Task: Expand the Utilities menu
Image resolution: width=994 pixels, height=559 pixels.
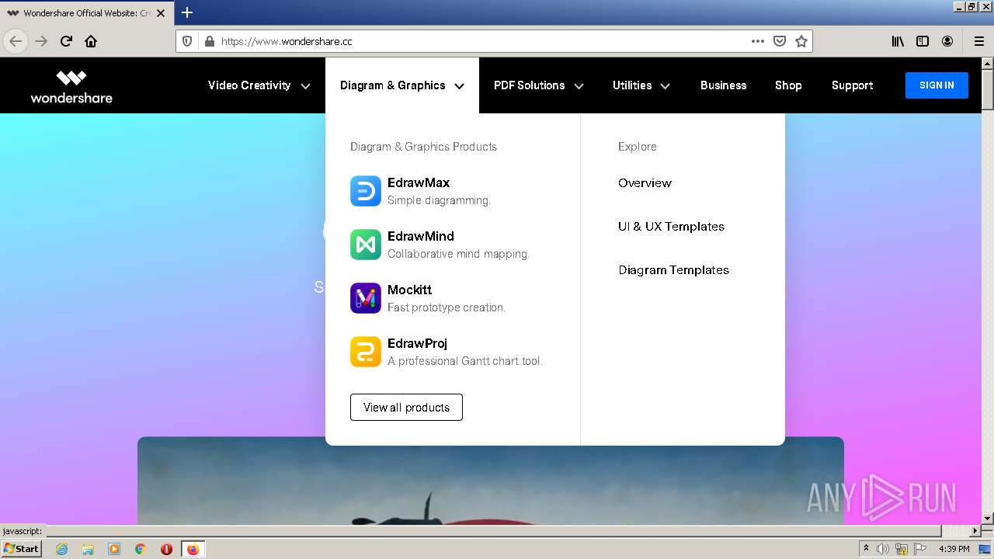Action: click(x=641, y=85)
